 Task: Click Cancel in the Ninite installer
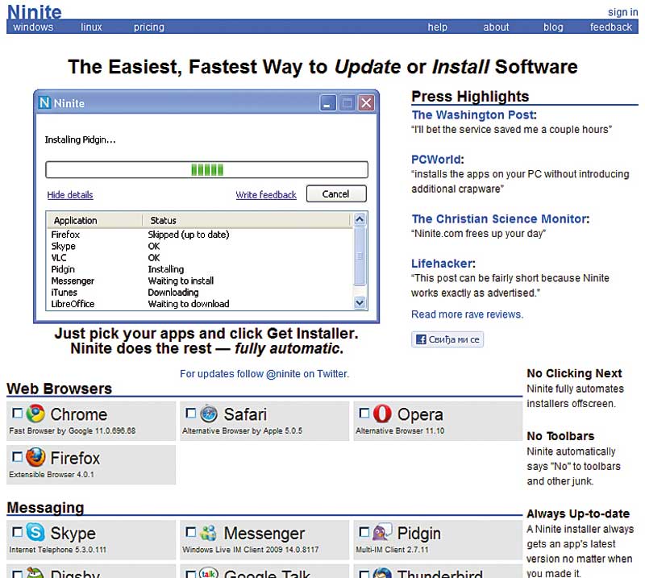click(336, 193)
